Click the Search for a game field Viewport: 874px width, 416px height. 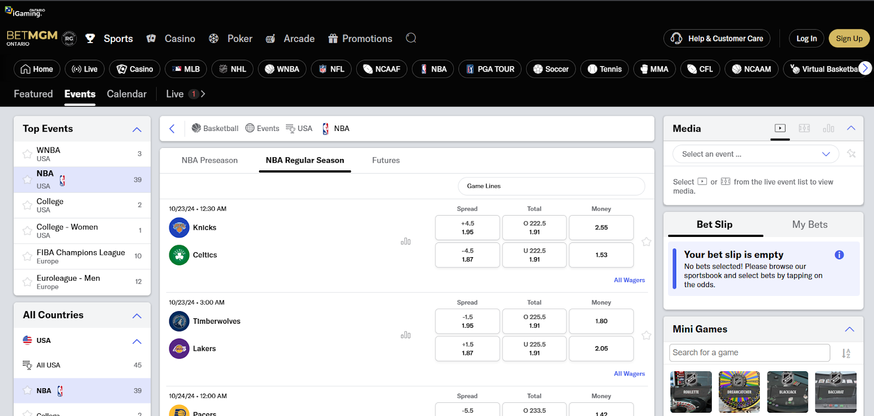tap(749, 353)
